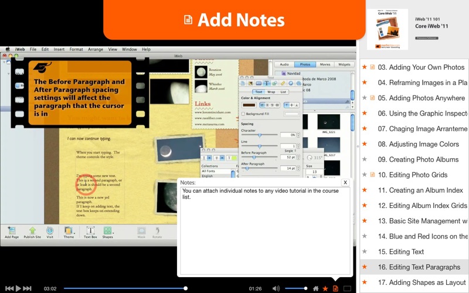Open the note icon on lesson 03
Screen dimensions: 469x293
[372, 67]
